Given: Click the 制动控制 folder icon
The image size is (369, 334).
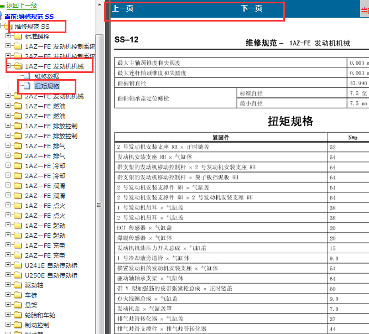Looking at the screenshot, I should coord(18,325).
